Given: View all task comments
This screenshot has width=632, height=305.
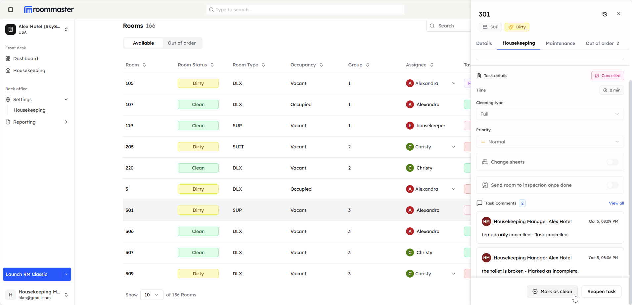Looking at the screenshot, I should point(616,203).
